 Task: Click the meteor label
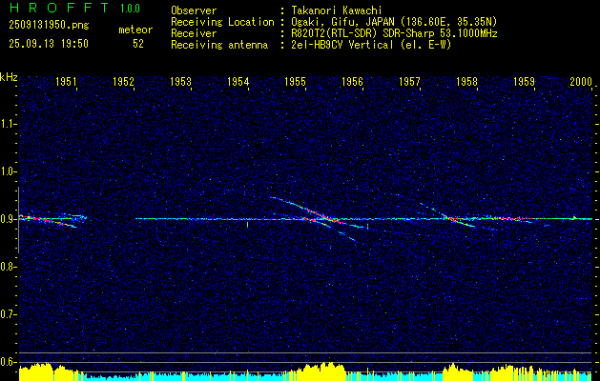[x=135, y=30]
